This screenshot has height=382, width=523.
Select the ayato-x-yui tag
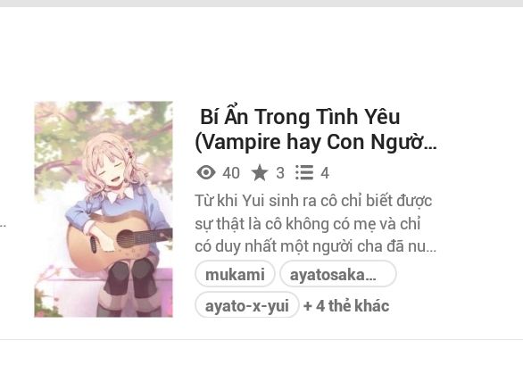[247, 305]
